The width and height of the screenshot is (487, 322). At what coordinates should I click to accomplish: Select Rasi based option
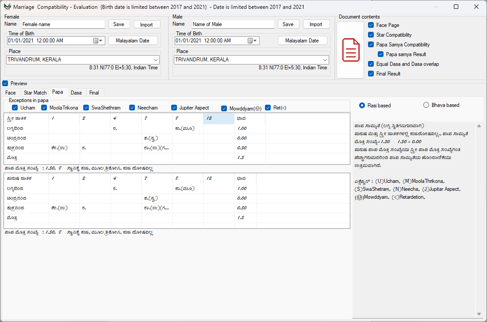pyautogui.click(x=362, y=106)
